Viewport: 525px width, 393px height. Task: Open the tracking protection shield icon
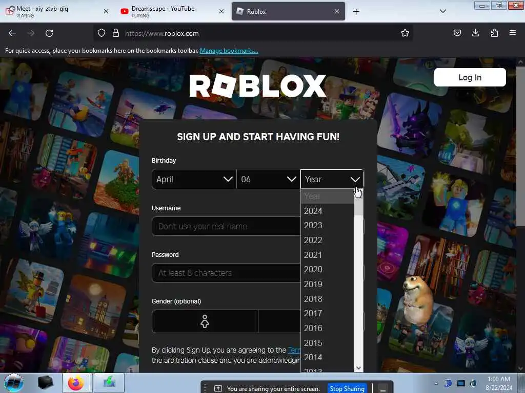pyautogui.click(x=101, y=33)
